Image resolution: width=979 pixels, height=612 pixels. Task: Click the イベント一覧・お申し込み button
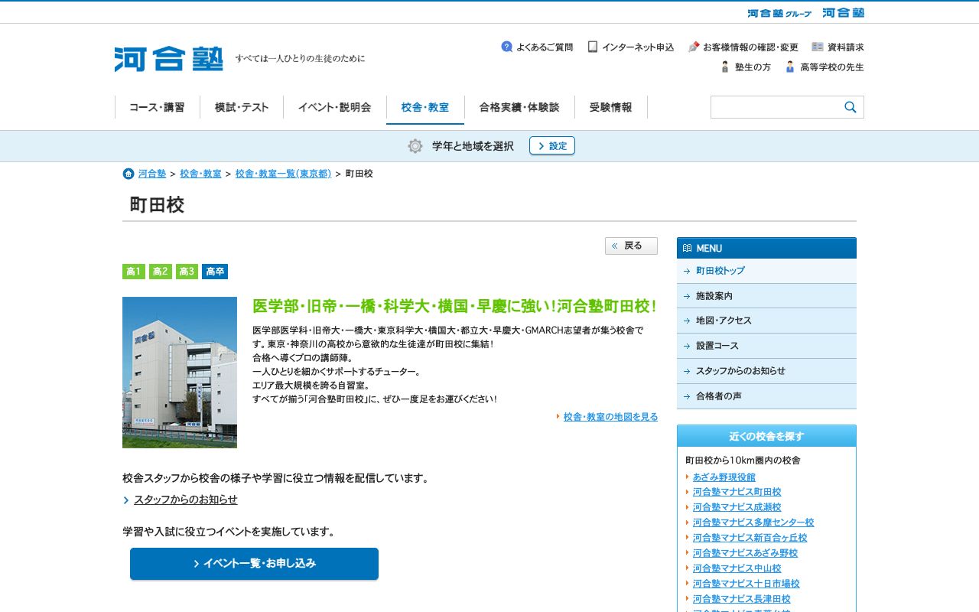[x=254, y=564]
